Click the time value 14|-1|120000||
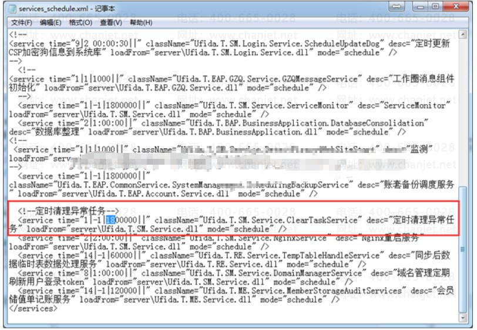Image resolution: width=477 pixels, height=330 pixels. pyautogui.click(x=115, y=291)
